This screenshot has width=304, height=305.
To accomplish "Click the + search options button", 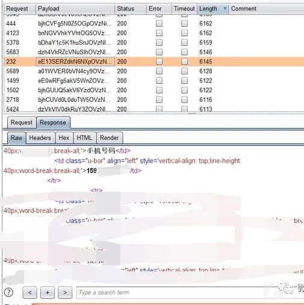I will 48,292.
